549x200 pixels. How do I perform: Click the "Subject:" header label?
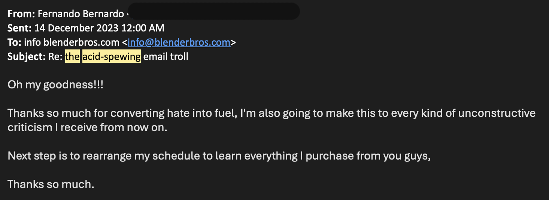pos(26,57)
